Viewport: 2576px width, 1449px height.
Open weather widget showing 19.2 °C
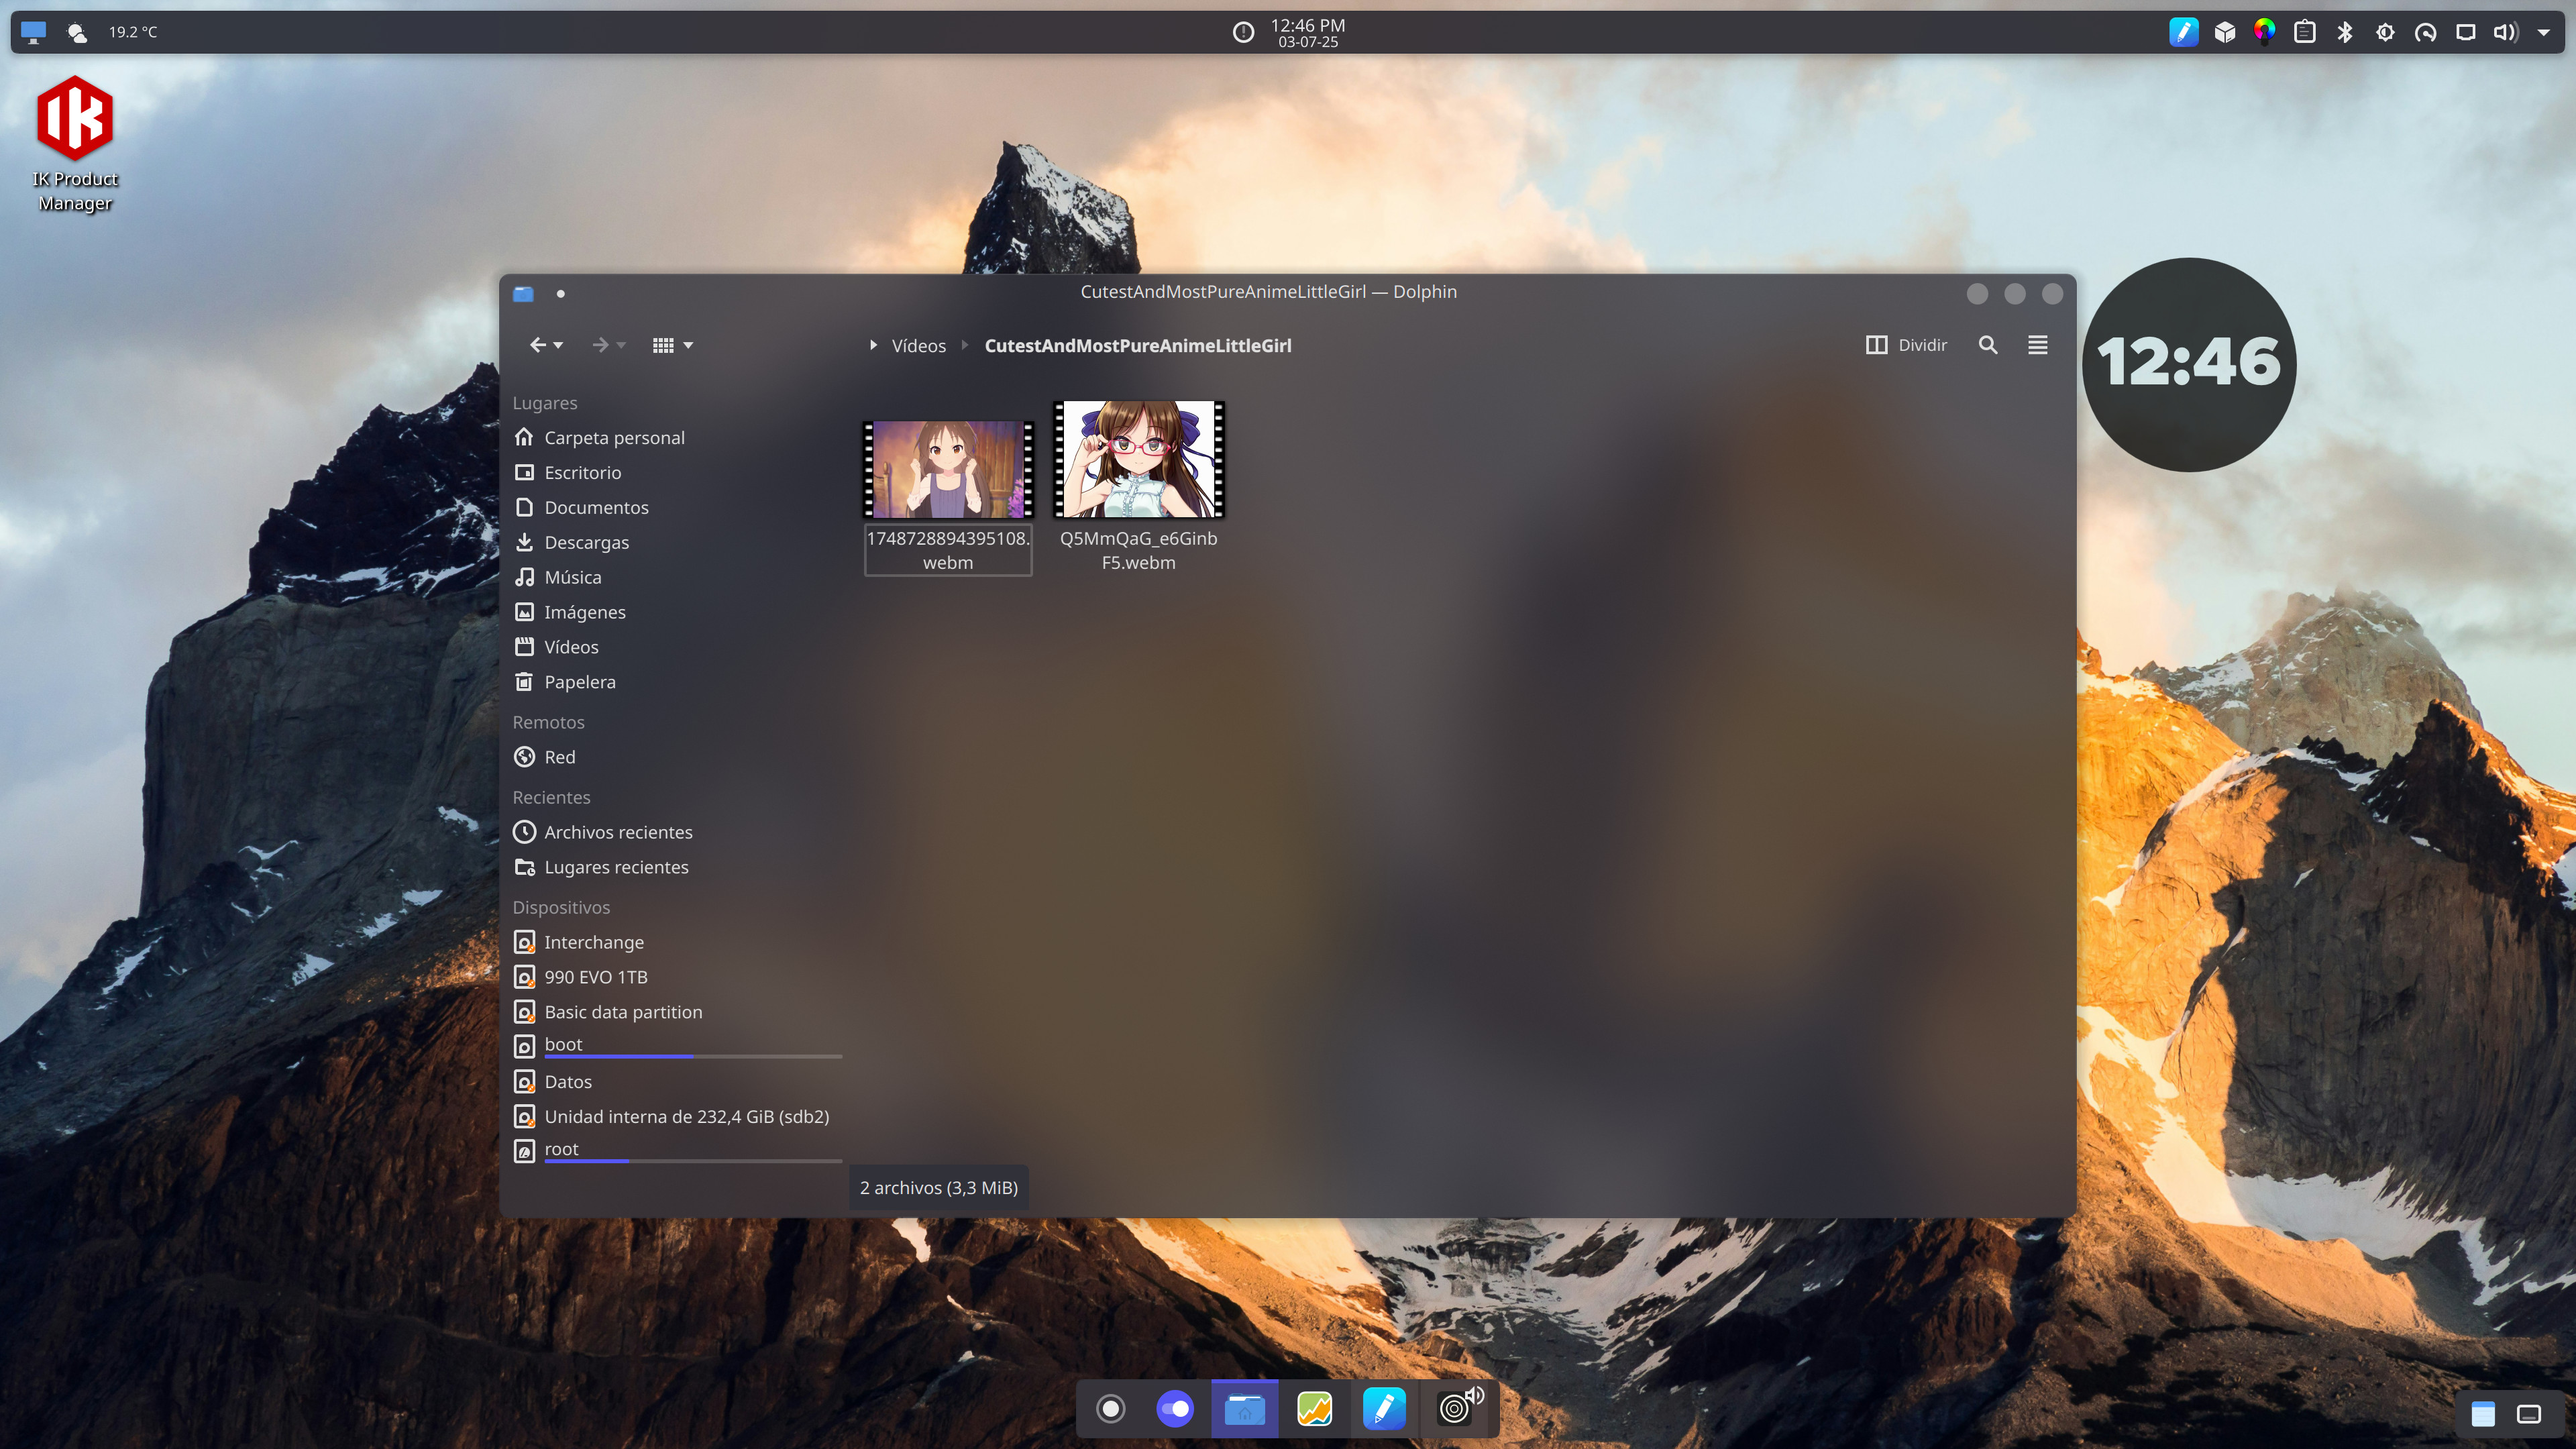[x=112, y=32]
